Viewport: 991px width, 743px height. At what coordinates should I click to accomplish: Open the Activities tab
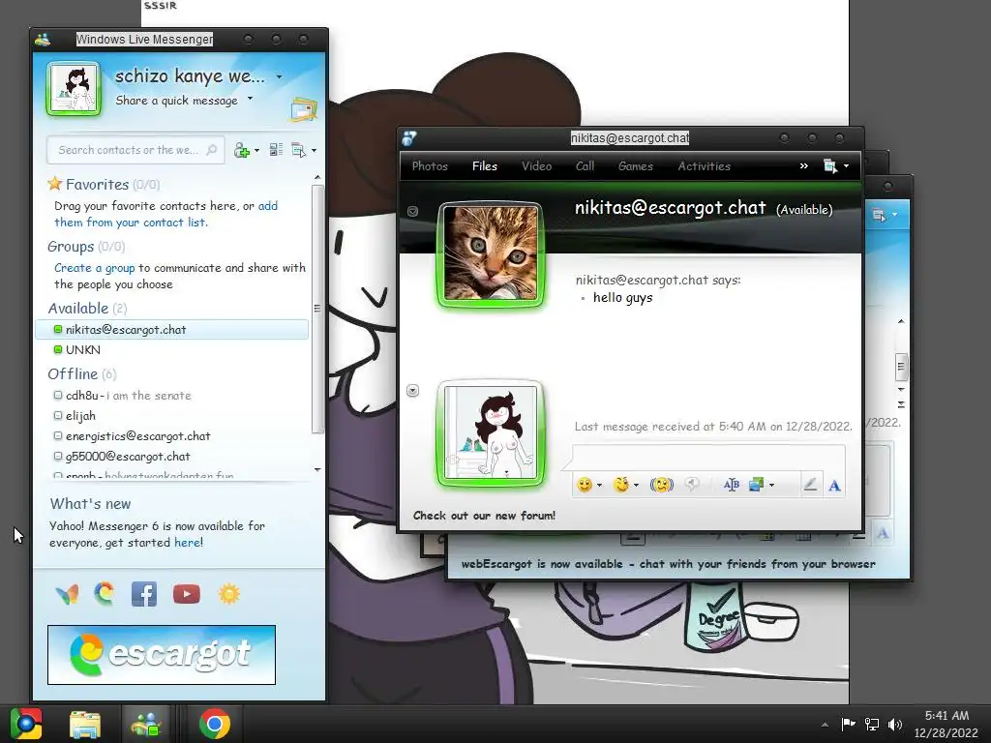coord(705,166)
